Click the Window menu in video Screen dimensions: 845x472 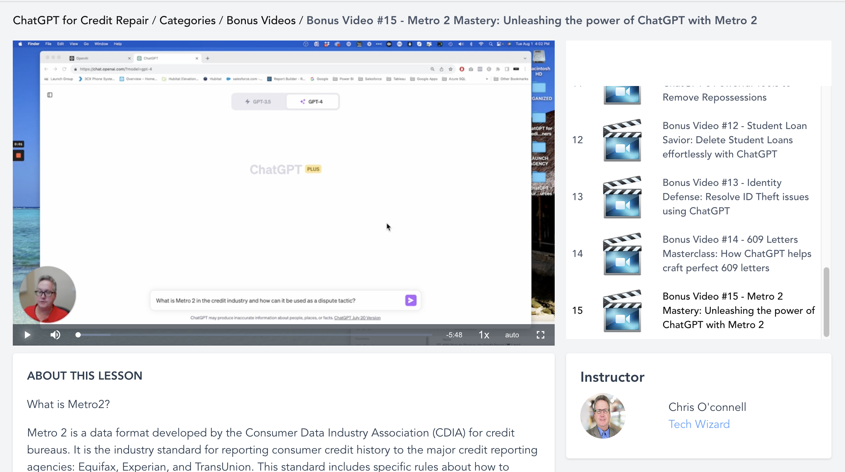click(101, 44)
